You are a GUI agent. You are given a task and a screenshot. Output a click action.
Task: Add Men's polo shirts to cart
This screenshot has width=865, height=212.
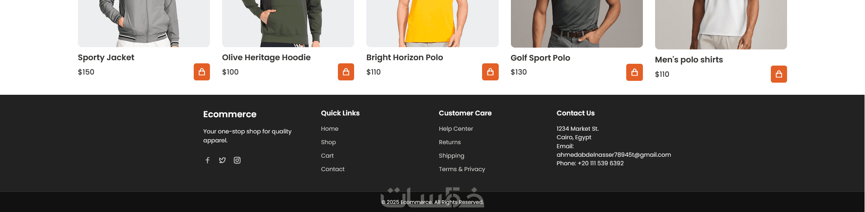[x=778, y=74]
